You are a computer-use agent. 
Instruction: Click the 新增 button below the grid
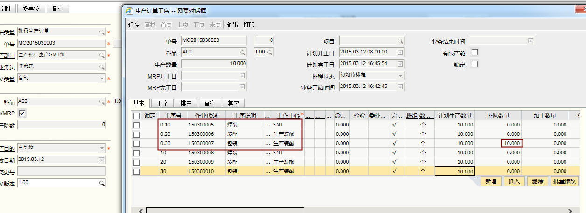pyautogui.click(x=490, y=181)
